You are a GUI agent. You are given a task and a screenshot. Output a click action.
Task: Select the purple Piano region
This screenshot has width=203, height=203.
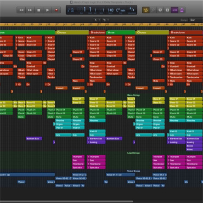194,149
